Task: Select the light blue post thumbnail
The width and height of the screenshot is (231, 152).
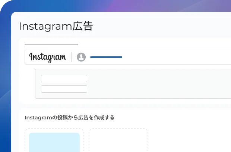Action: coord(54,142)
